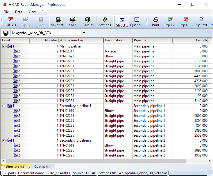
Task: Click the HiCAD app icon in title bar
Action: 5,4
